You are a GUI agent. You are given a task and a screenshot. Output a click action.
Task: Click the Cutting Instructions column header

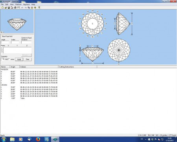77,67
